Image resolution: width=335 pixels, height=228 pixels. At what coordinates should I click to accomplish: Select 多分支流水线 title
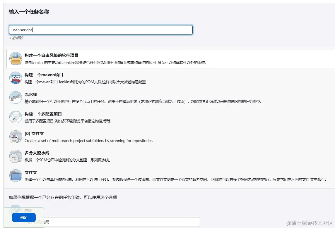point(37,153)
